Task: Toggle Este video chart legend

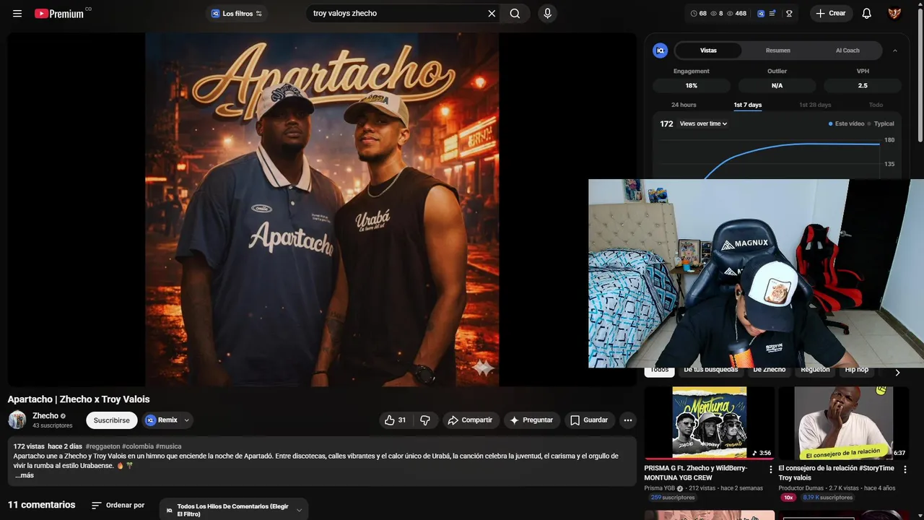Action: (x=846, y=123)
